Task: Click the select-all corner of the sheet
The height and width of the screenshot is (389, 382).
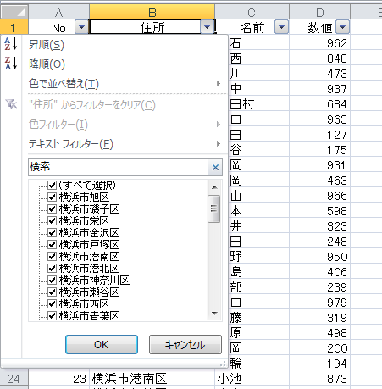Action: tap(14, 12)
